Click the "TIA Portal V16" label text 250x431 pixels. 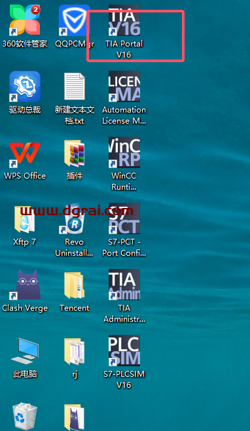pyautogui.click(x=124, y=49)
